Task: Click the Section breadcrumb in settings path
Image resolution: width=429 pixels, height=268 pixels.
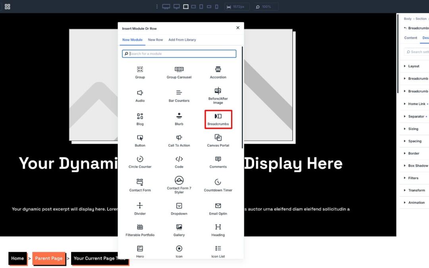Action: pyautogui.click(x=421, y=19)
